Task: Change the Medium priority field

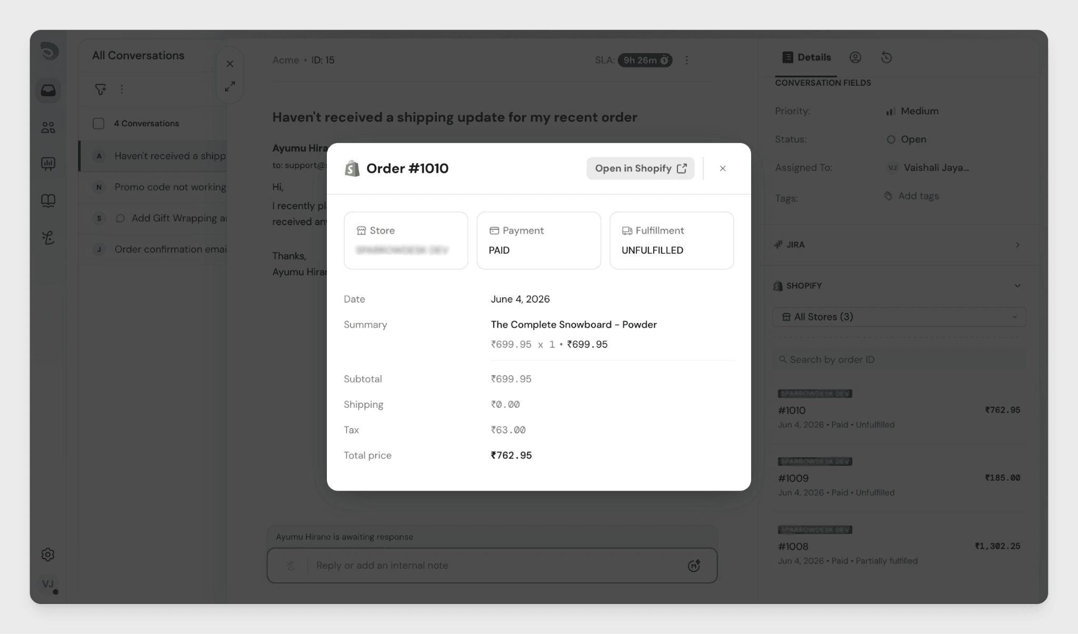Action: [x=913, y=111]
